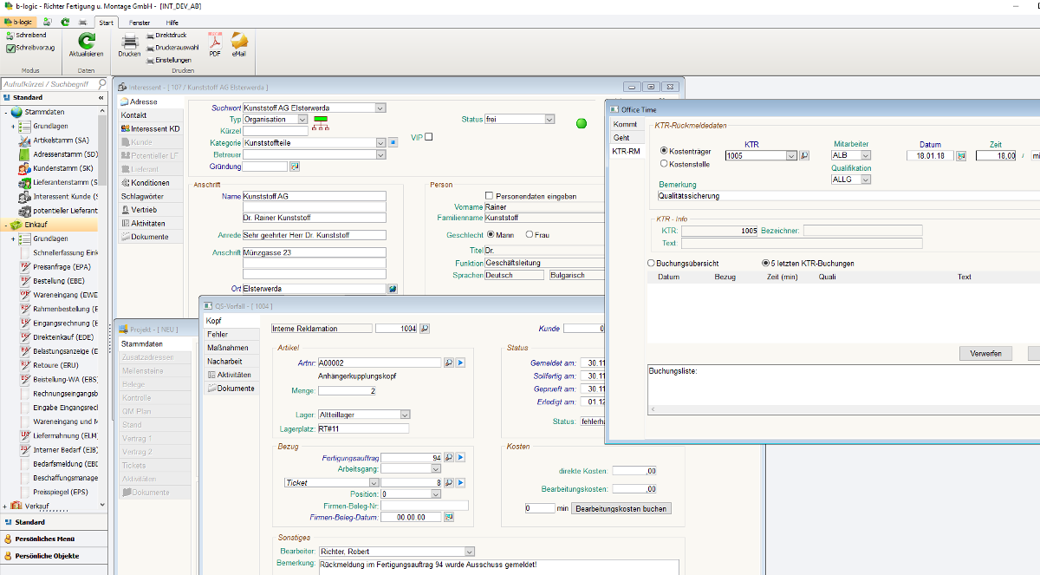Open the Fenster ribbon tab
Image resolution: width=1040 pixels, height=575 pixels.
138,22
